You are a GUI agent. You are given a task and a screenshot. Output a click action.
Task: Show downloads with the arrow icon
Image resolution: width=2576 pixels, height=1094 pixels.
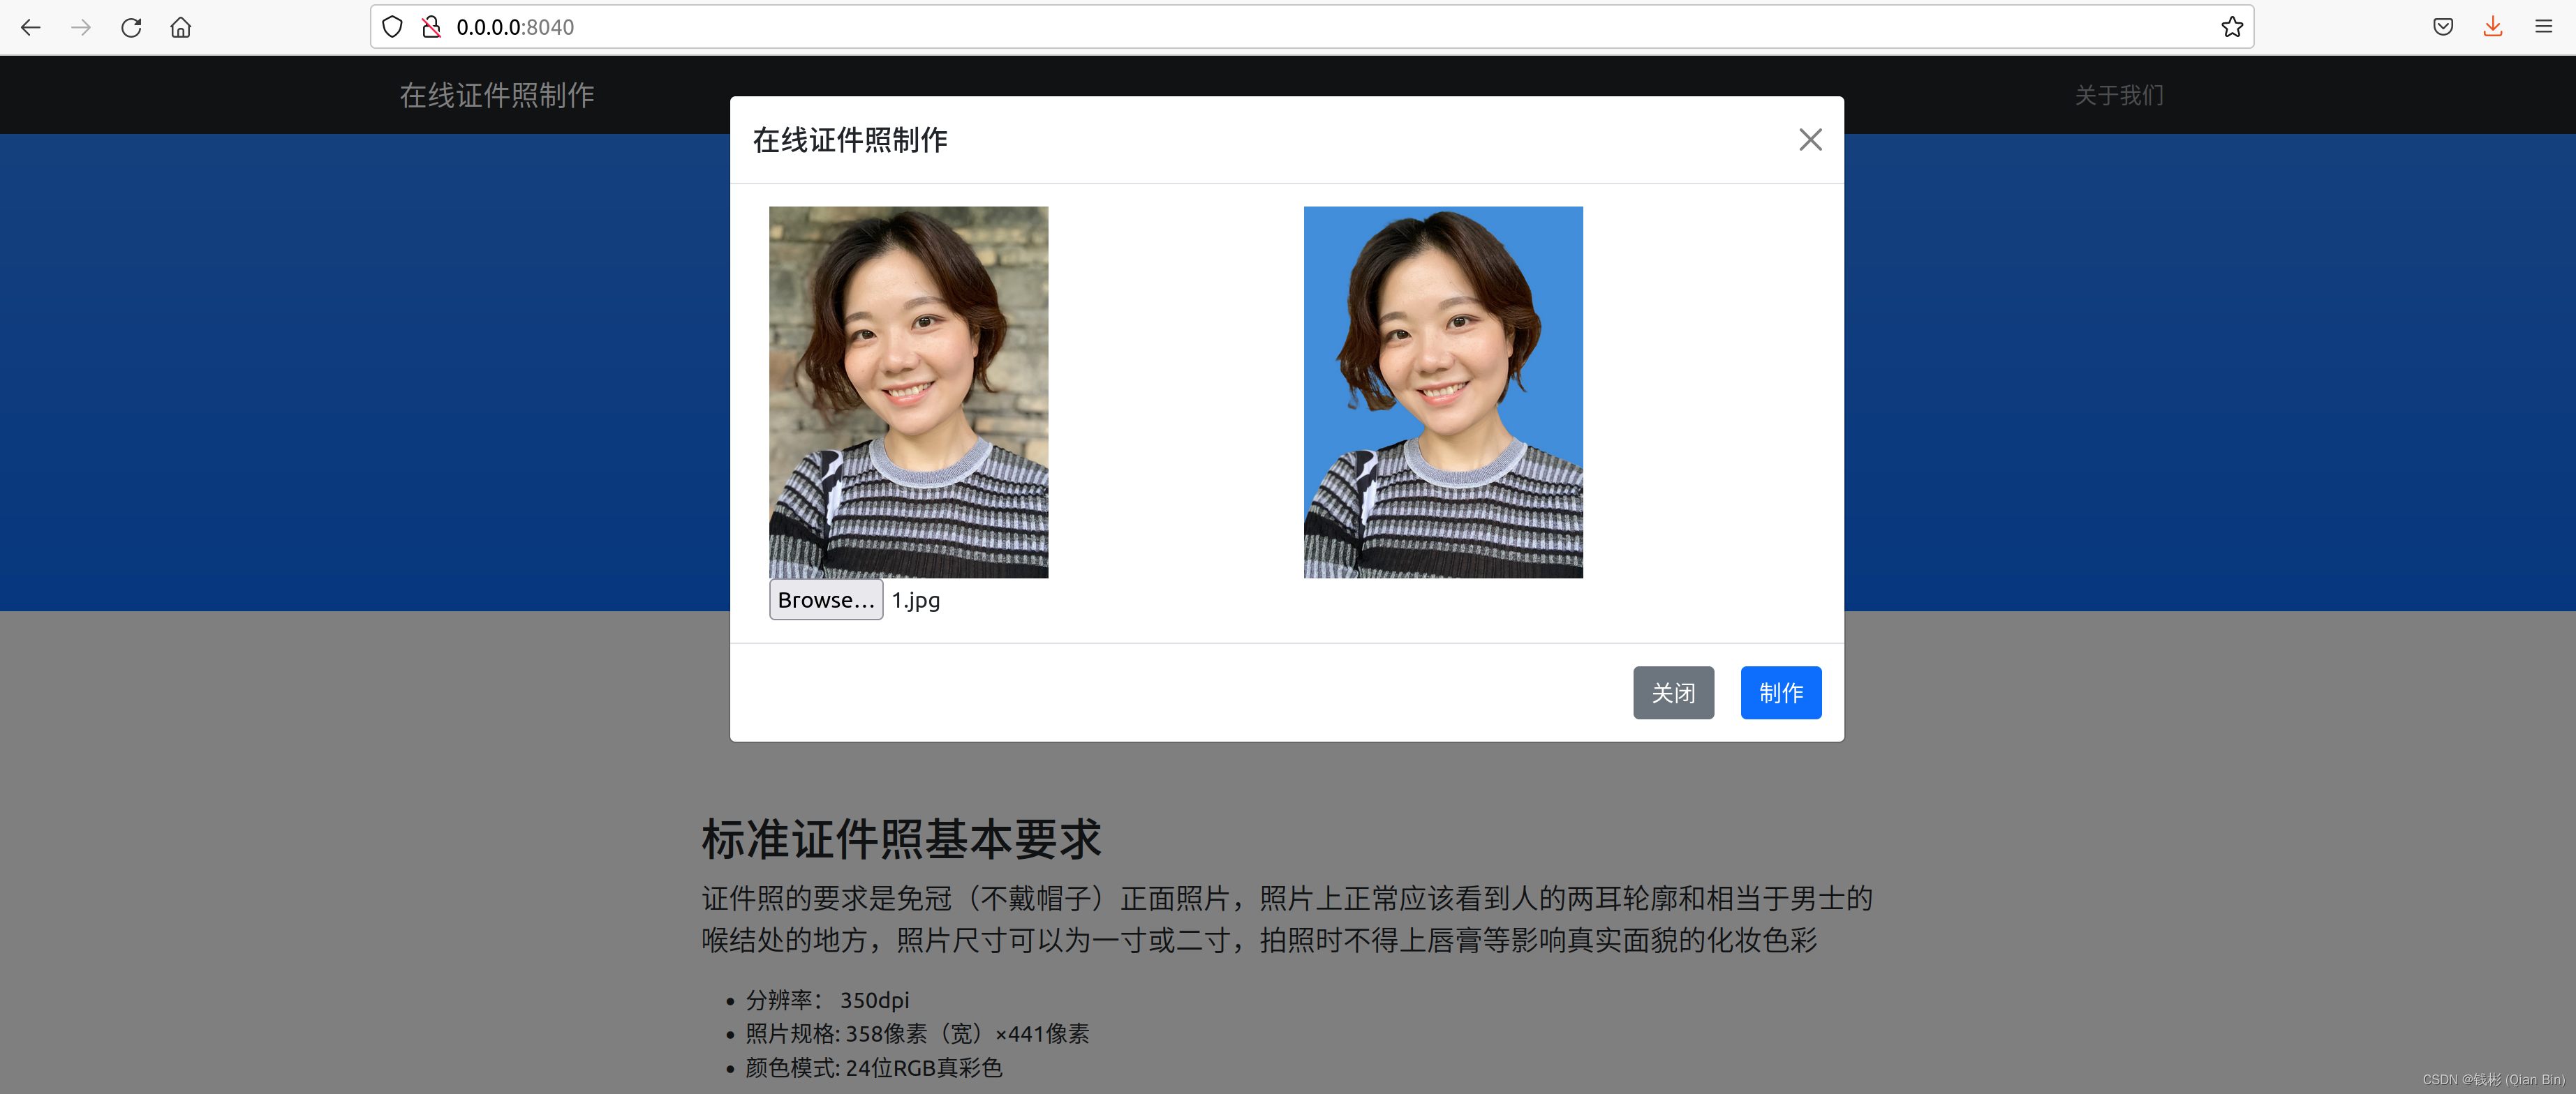coord(2493,27)
